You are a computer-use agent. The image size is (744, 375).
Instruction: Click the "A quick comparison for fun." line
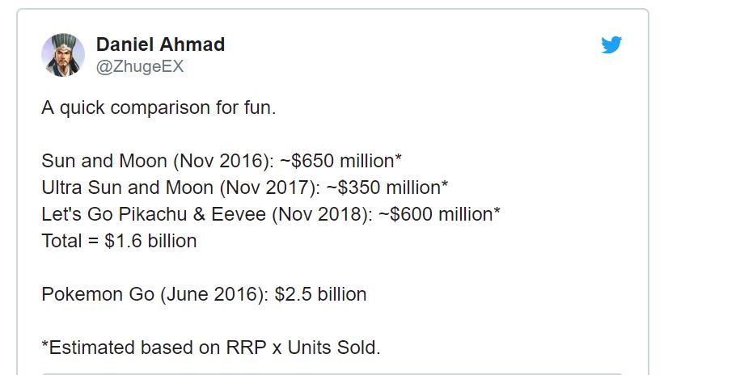(x=159, y=107)
